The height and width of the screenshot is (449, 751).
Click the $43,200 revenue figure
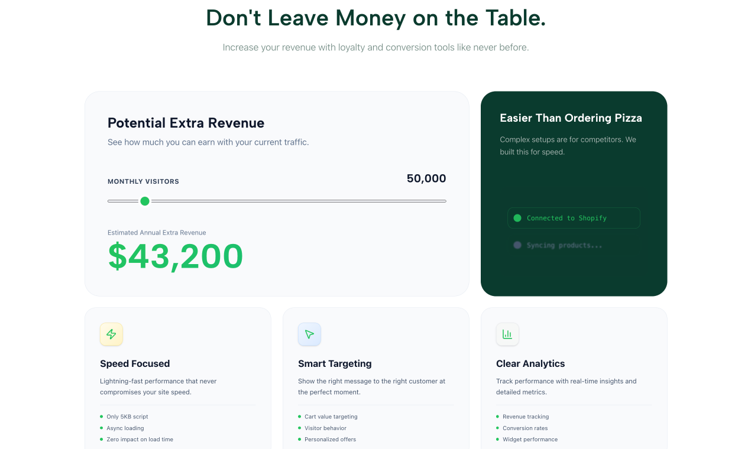click(176, 256)
